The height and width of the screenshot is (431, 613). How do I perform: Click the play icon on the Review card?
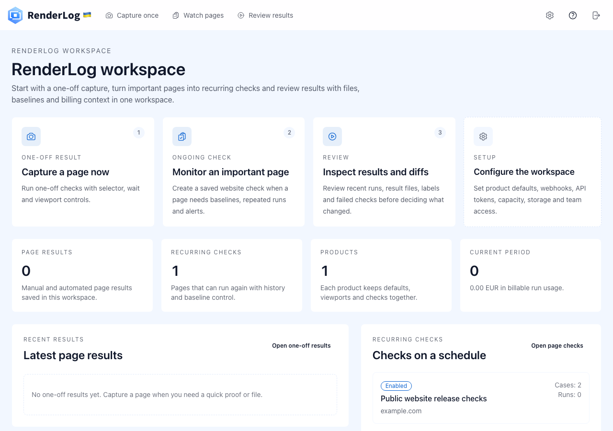click(332, 136)
